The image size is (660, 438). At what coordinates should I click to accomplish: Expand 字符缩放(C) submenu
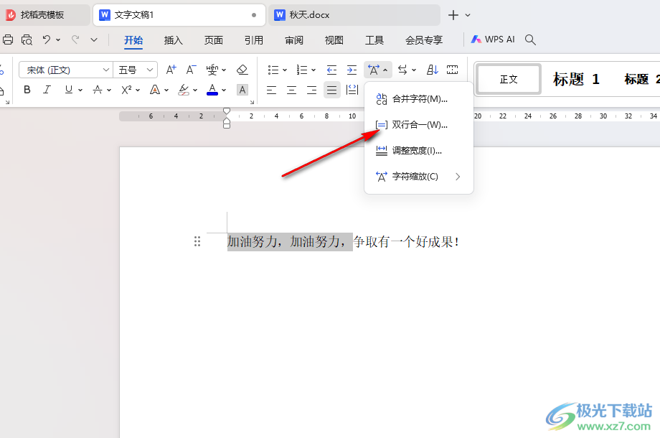pyautogui.click(x=419, y=177)
